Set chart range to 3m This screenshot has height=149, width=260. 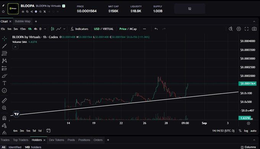tap(22, 131)
